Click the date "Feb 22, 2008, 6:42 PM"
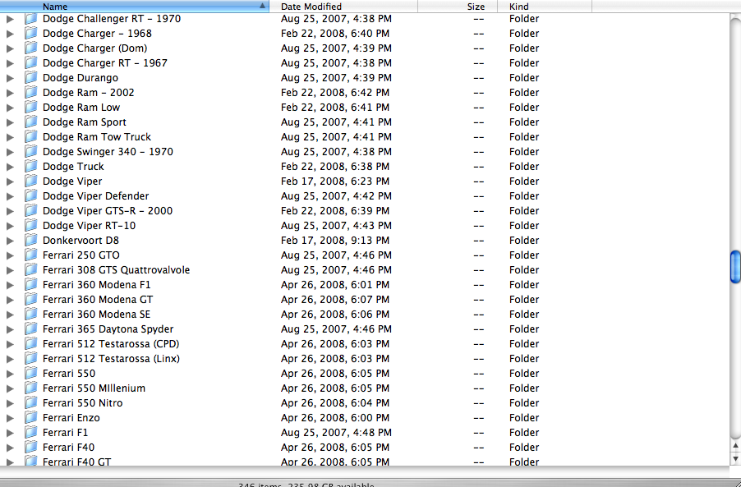Viewport: 741px width, 487px height. pyautogui.click(x=335, y=93)
